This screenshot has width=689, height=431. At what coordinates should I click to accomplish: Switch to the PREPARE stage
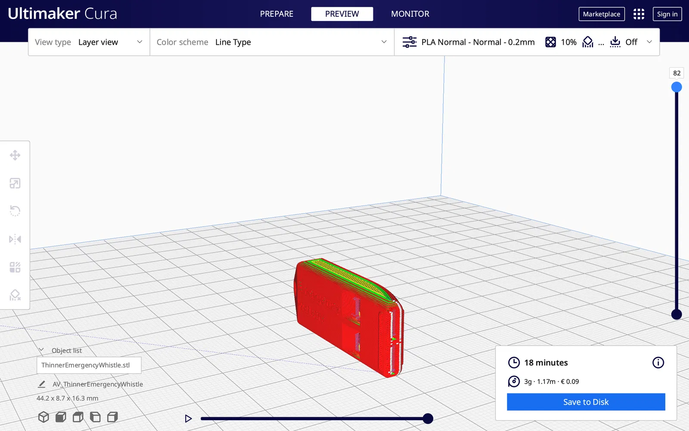276,14
